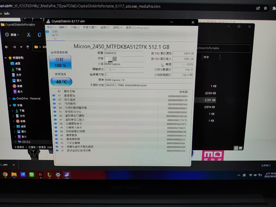This screenshot has height=207, width=276.
Task: Click the 大小 size column header
Action: pos(206,57)
